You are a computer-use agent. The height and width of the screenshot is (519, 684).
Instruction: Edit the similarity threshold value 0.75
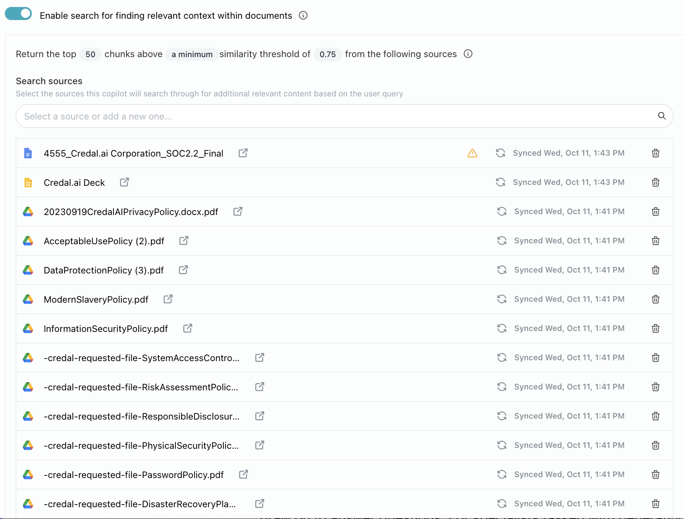pos(328,55)
